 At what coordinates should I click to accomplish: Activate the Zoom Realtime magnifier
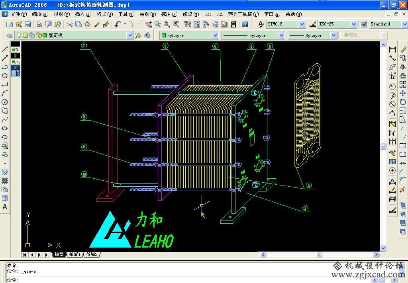(x=158, y=24)
